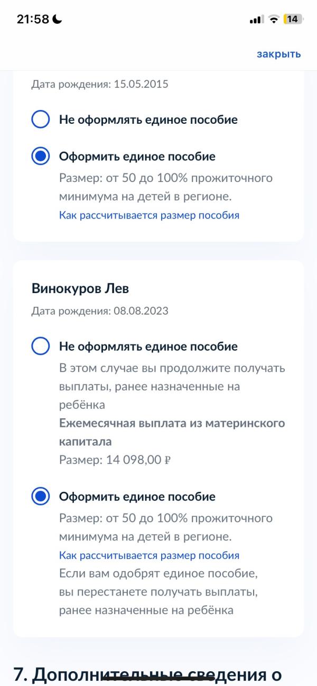Image resolution: width=317 pixels, height=686 pixels.
Task: Click the "Дата рождения: 08.08.2023" text
Action: (x=100, y=311)
